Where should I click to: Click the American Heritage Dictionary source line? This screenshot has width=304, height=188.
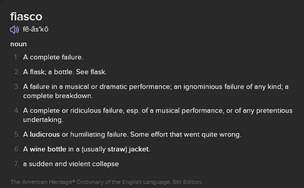(106, 182)
